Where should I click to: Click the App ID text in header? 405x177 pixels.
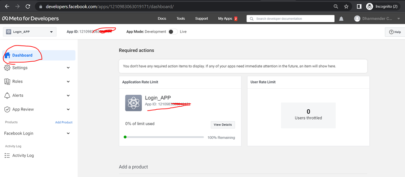(x=89, y=32)
